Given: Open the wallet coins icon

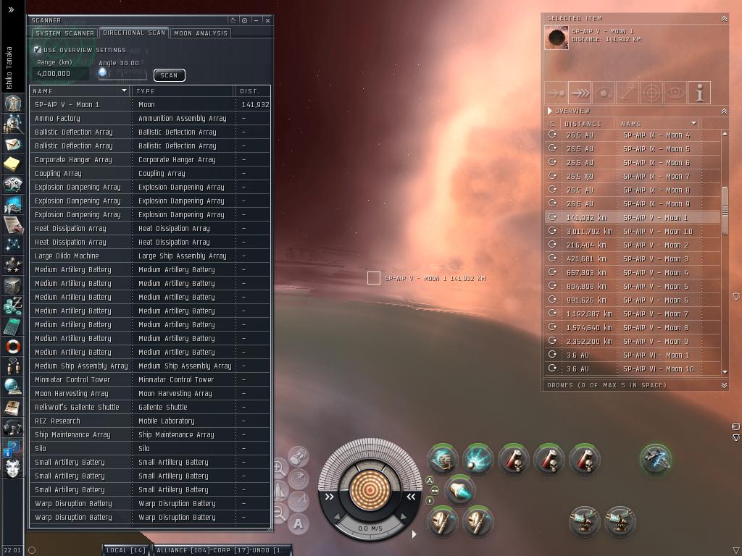Looking at the screenshot, I should 13,306.
